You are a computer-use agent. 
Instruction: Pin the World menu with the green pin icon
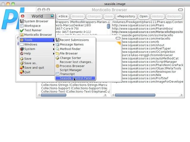(x=52, y=16)
